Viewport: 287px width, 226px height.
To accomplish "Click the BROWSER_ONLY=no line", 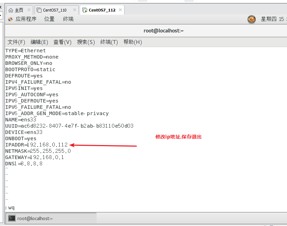I will [x=29, y=63].
